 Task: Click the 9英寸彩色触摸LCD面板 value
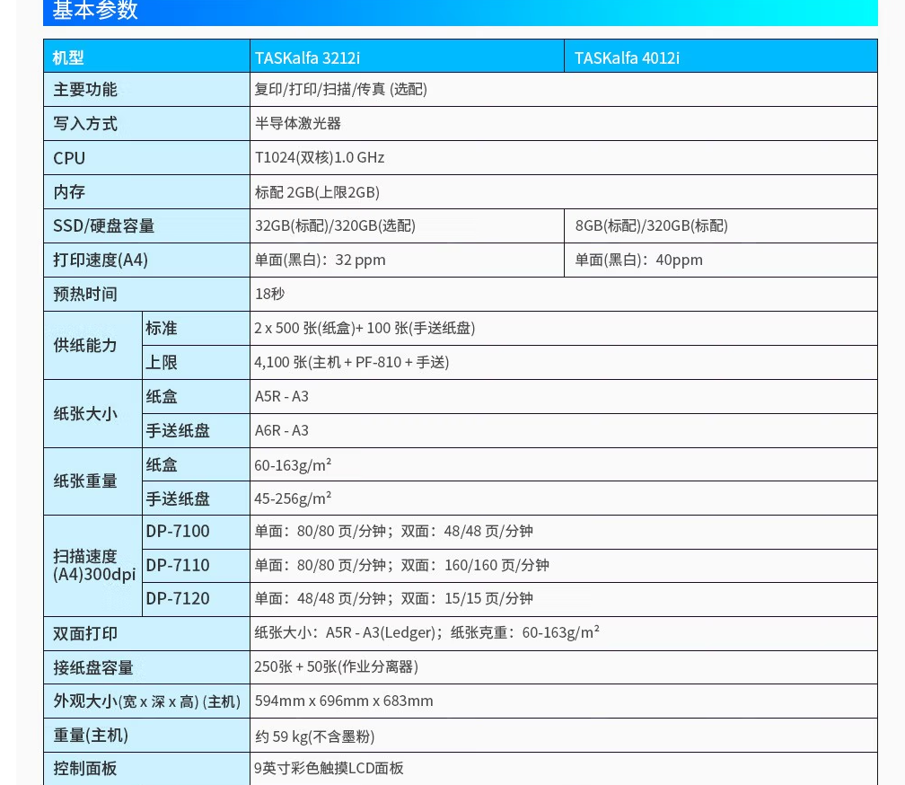click(329, 768)
